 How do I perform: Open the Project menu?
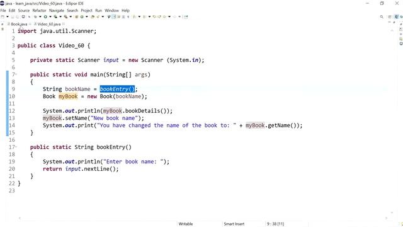[86, 11]
